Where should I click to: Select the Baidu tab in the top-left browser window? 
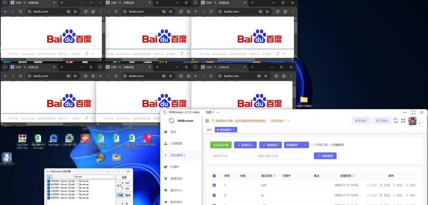33,3
